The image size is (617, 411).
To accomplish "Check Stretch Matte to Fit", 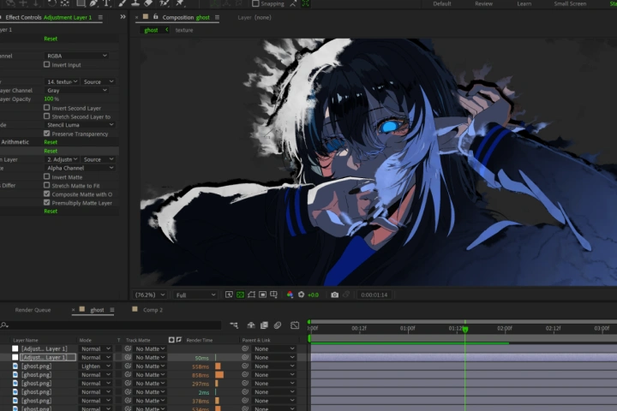I will click(x=47, y=186).
